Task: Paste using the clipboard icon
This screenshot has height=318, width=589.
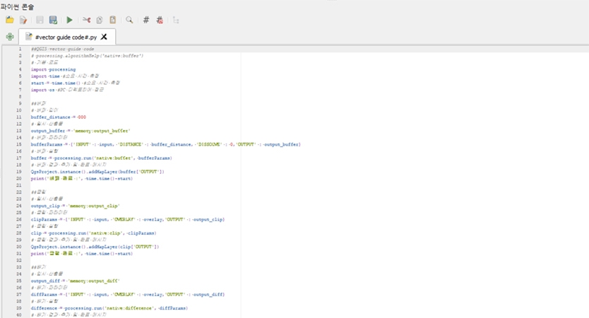Action: [x=113, y=20]
